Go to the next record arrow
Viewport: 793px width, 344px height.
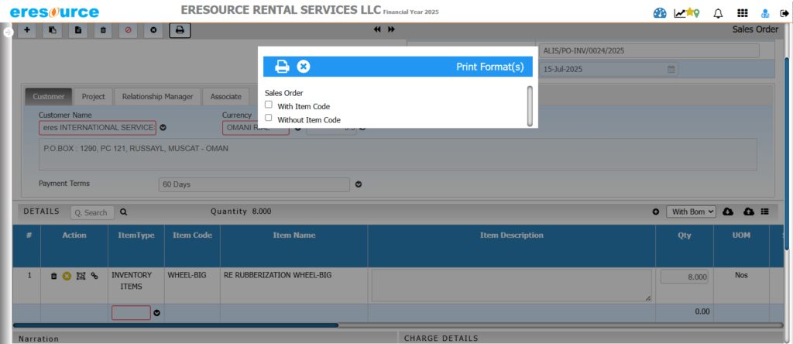click(392, 29)
